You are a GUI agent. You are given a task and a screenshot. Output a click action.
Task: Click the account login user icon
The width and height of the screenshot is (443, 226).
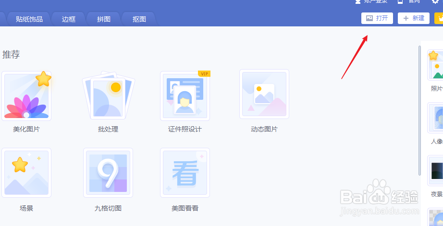(358, 1)
